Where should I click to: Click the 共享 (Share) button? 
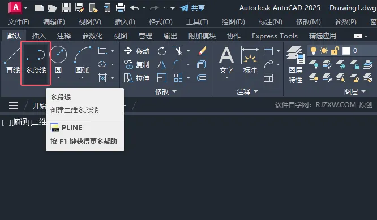click(192, 8)
